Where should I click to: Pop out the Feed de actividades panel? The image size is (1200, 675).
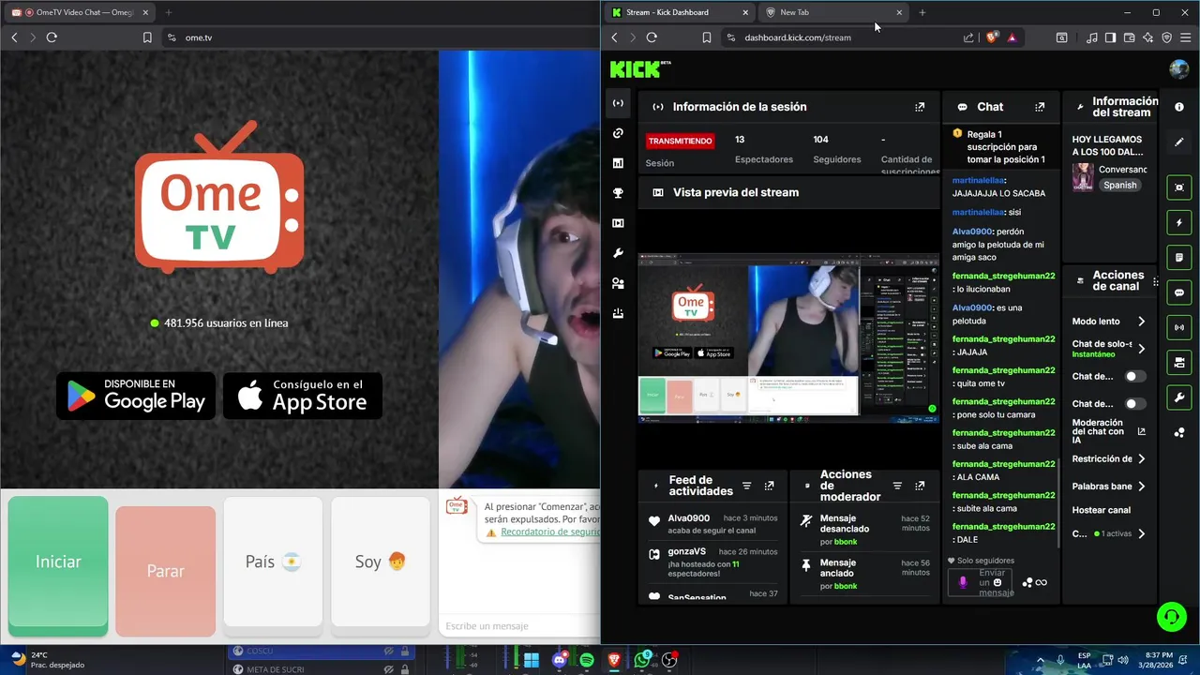770,486
